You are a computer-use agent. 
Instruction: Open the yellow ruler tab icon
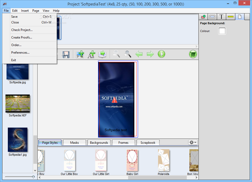click(230, 17)
